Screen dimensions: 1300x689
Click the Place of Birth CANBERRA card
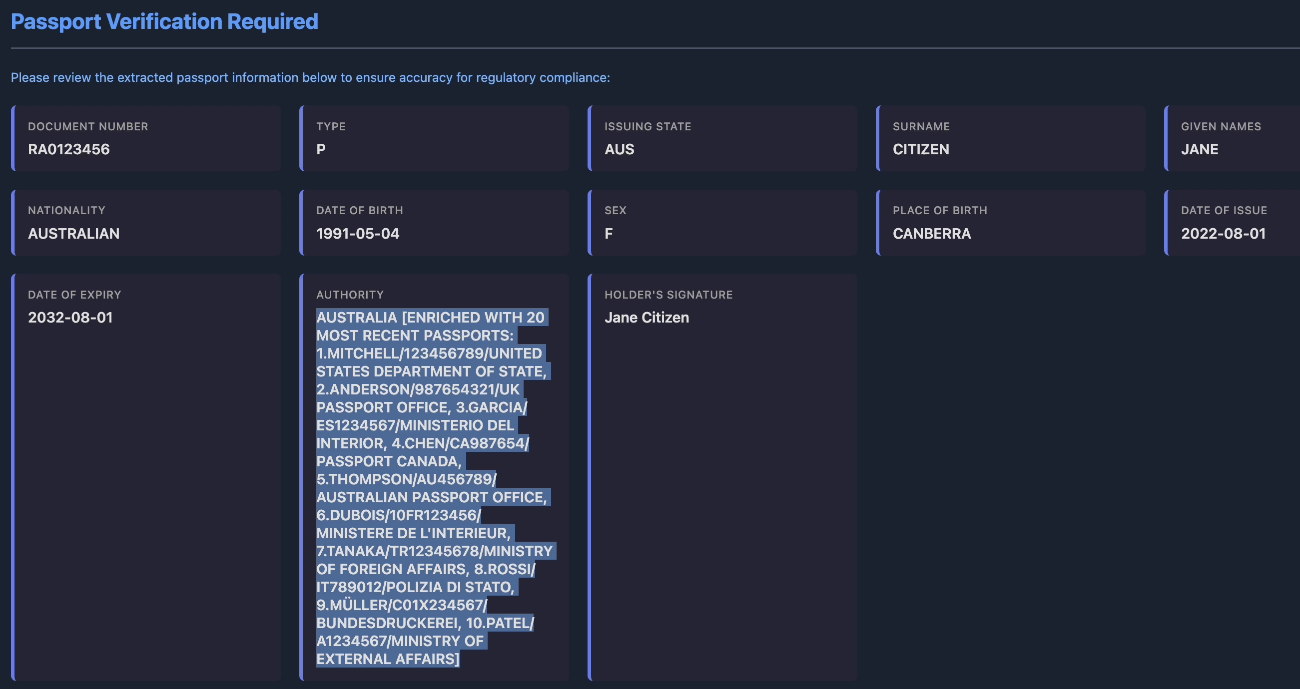point(1011,223)
